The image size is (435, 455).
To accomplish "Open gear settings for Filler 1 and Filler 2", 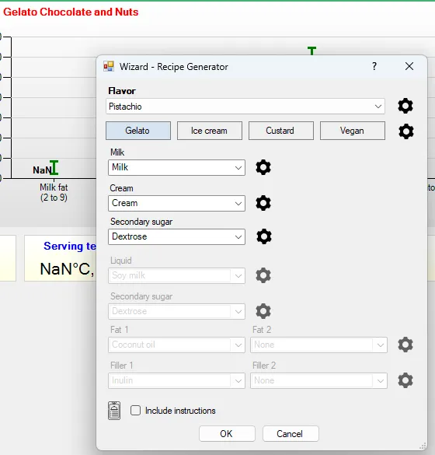I will 405,380.
